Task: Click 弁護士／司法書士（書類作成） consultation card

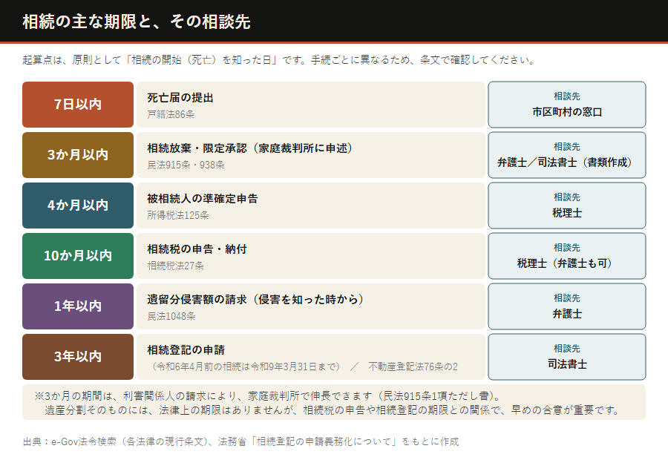Action: pos(567,155)
